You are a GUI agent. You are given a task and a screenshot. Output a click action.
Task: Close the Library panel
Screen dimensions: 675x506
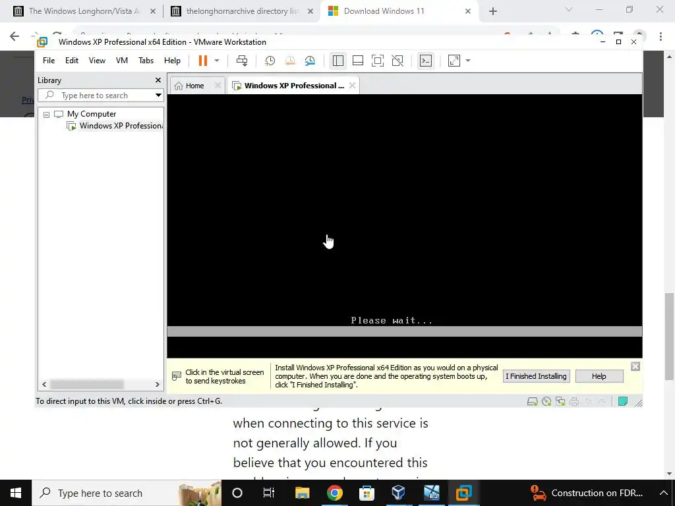click(x=158, y=80)
